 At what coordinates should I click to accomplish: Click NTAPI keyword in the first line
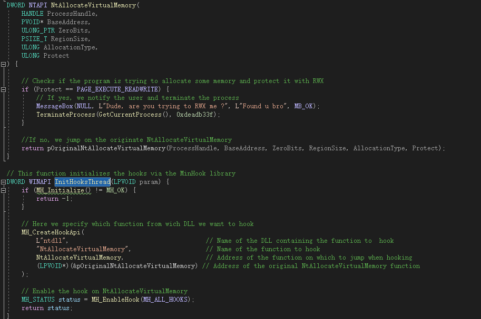click(x=38, y=5)
